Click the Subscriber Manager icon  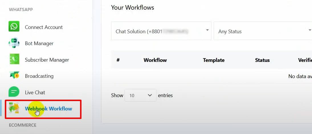(x=14, y=60)
